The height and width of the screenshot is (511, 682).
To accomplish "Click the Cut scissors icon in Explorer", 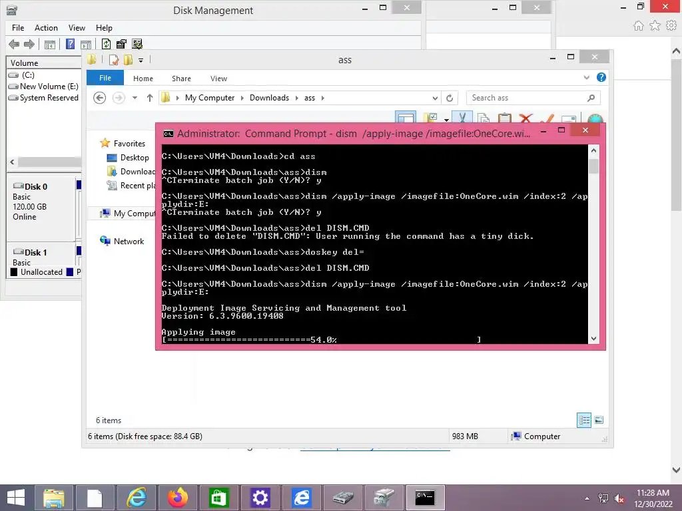I will pos(462,118).
